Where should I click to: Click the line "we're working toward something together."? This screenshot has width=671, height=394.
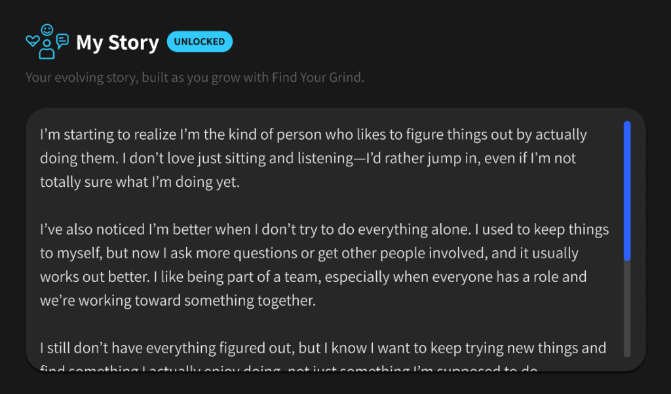coord(178,300)
